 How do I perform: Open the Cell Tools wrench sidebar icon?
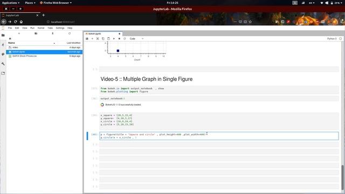3,64
